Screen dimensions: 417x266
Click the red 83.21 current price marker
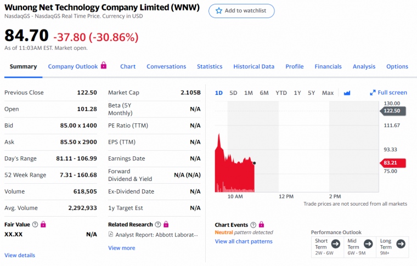(x=393, y=163)
